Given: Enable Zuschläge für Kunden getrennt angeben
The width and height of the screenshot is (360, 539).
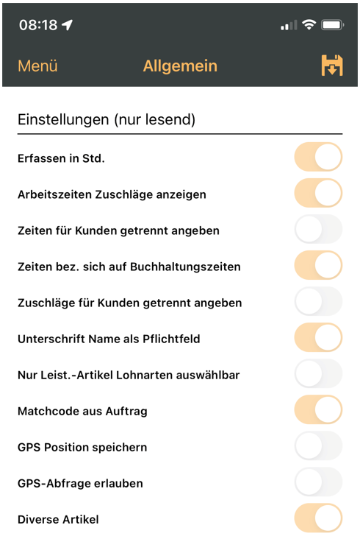Looking at the screenshot, I should click(x=318, y=301).
